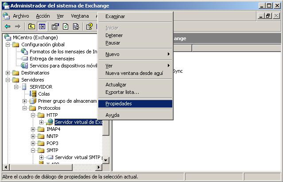Select Detener in the context menu
The image size is (283, 182).
114,35
